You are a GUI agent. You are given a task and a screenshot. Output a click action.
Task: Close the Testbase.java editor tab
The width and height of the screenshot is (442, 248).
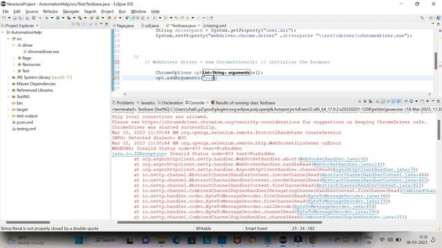coord(199,25)
